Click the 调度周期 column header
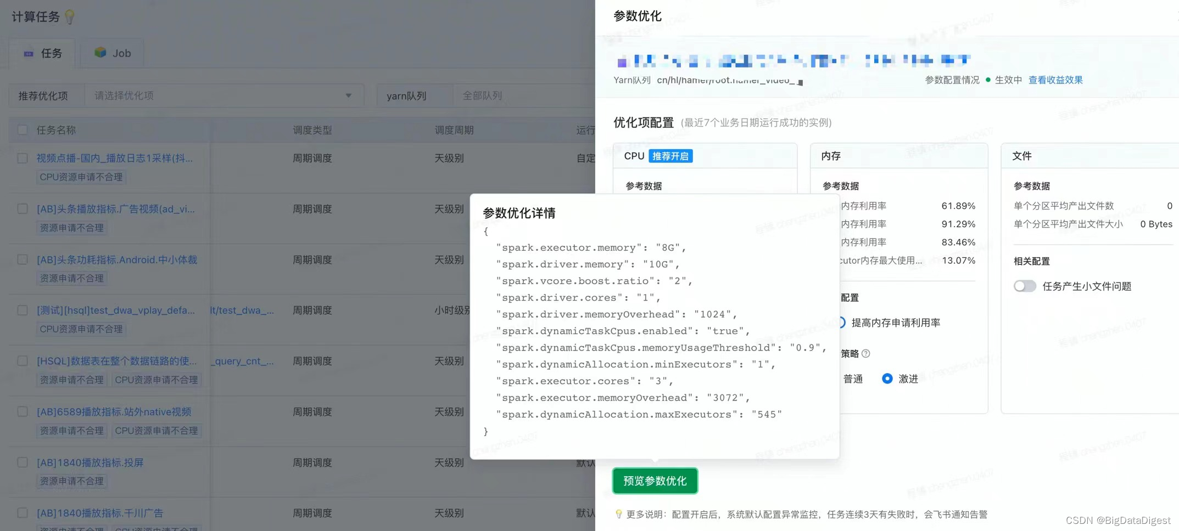Image resolution: width=1179 pixels, height=531 pixels. tap(454, 130)
